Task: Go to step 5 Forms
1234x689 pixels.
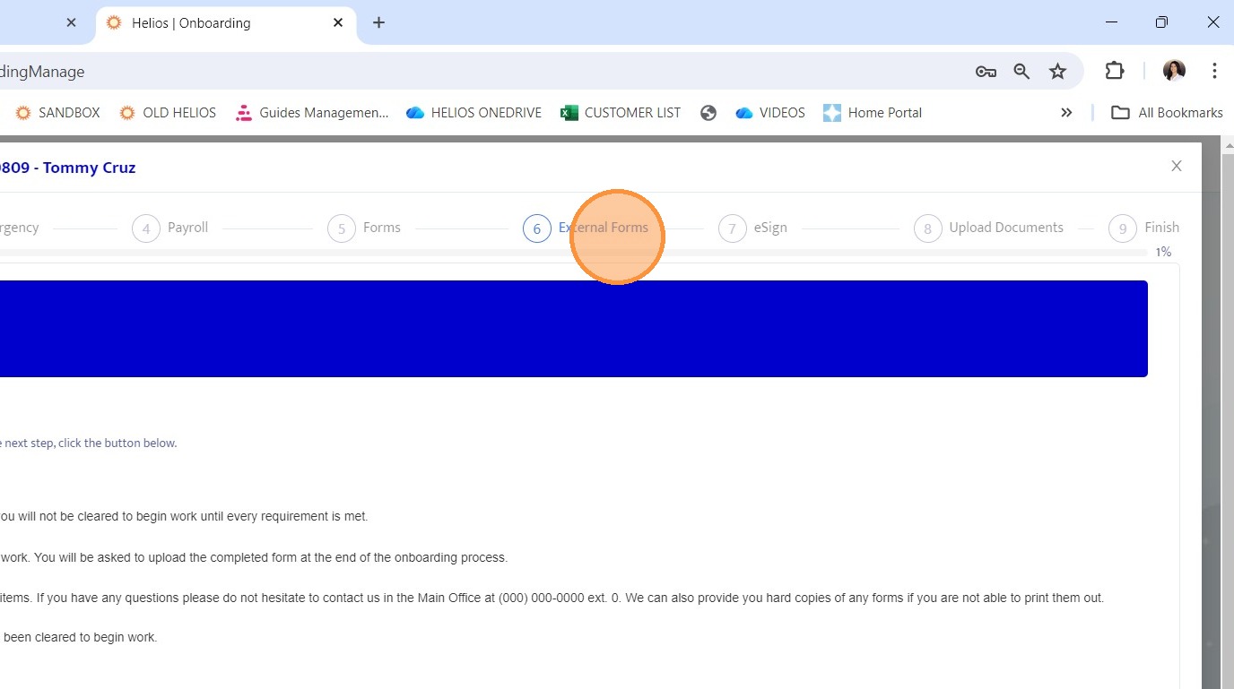Action: [x=364, y=228]
